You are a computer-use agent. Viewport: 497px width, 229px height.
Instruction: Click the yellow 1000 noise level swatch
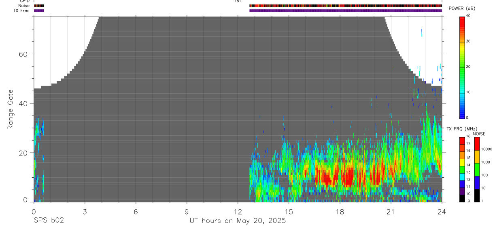click(477, 157)
